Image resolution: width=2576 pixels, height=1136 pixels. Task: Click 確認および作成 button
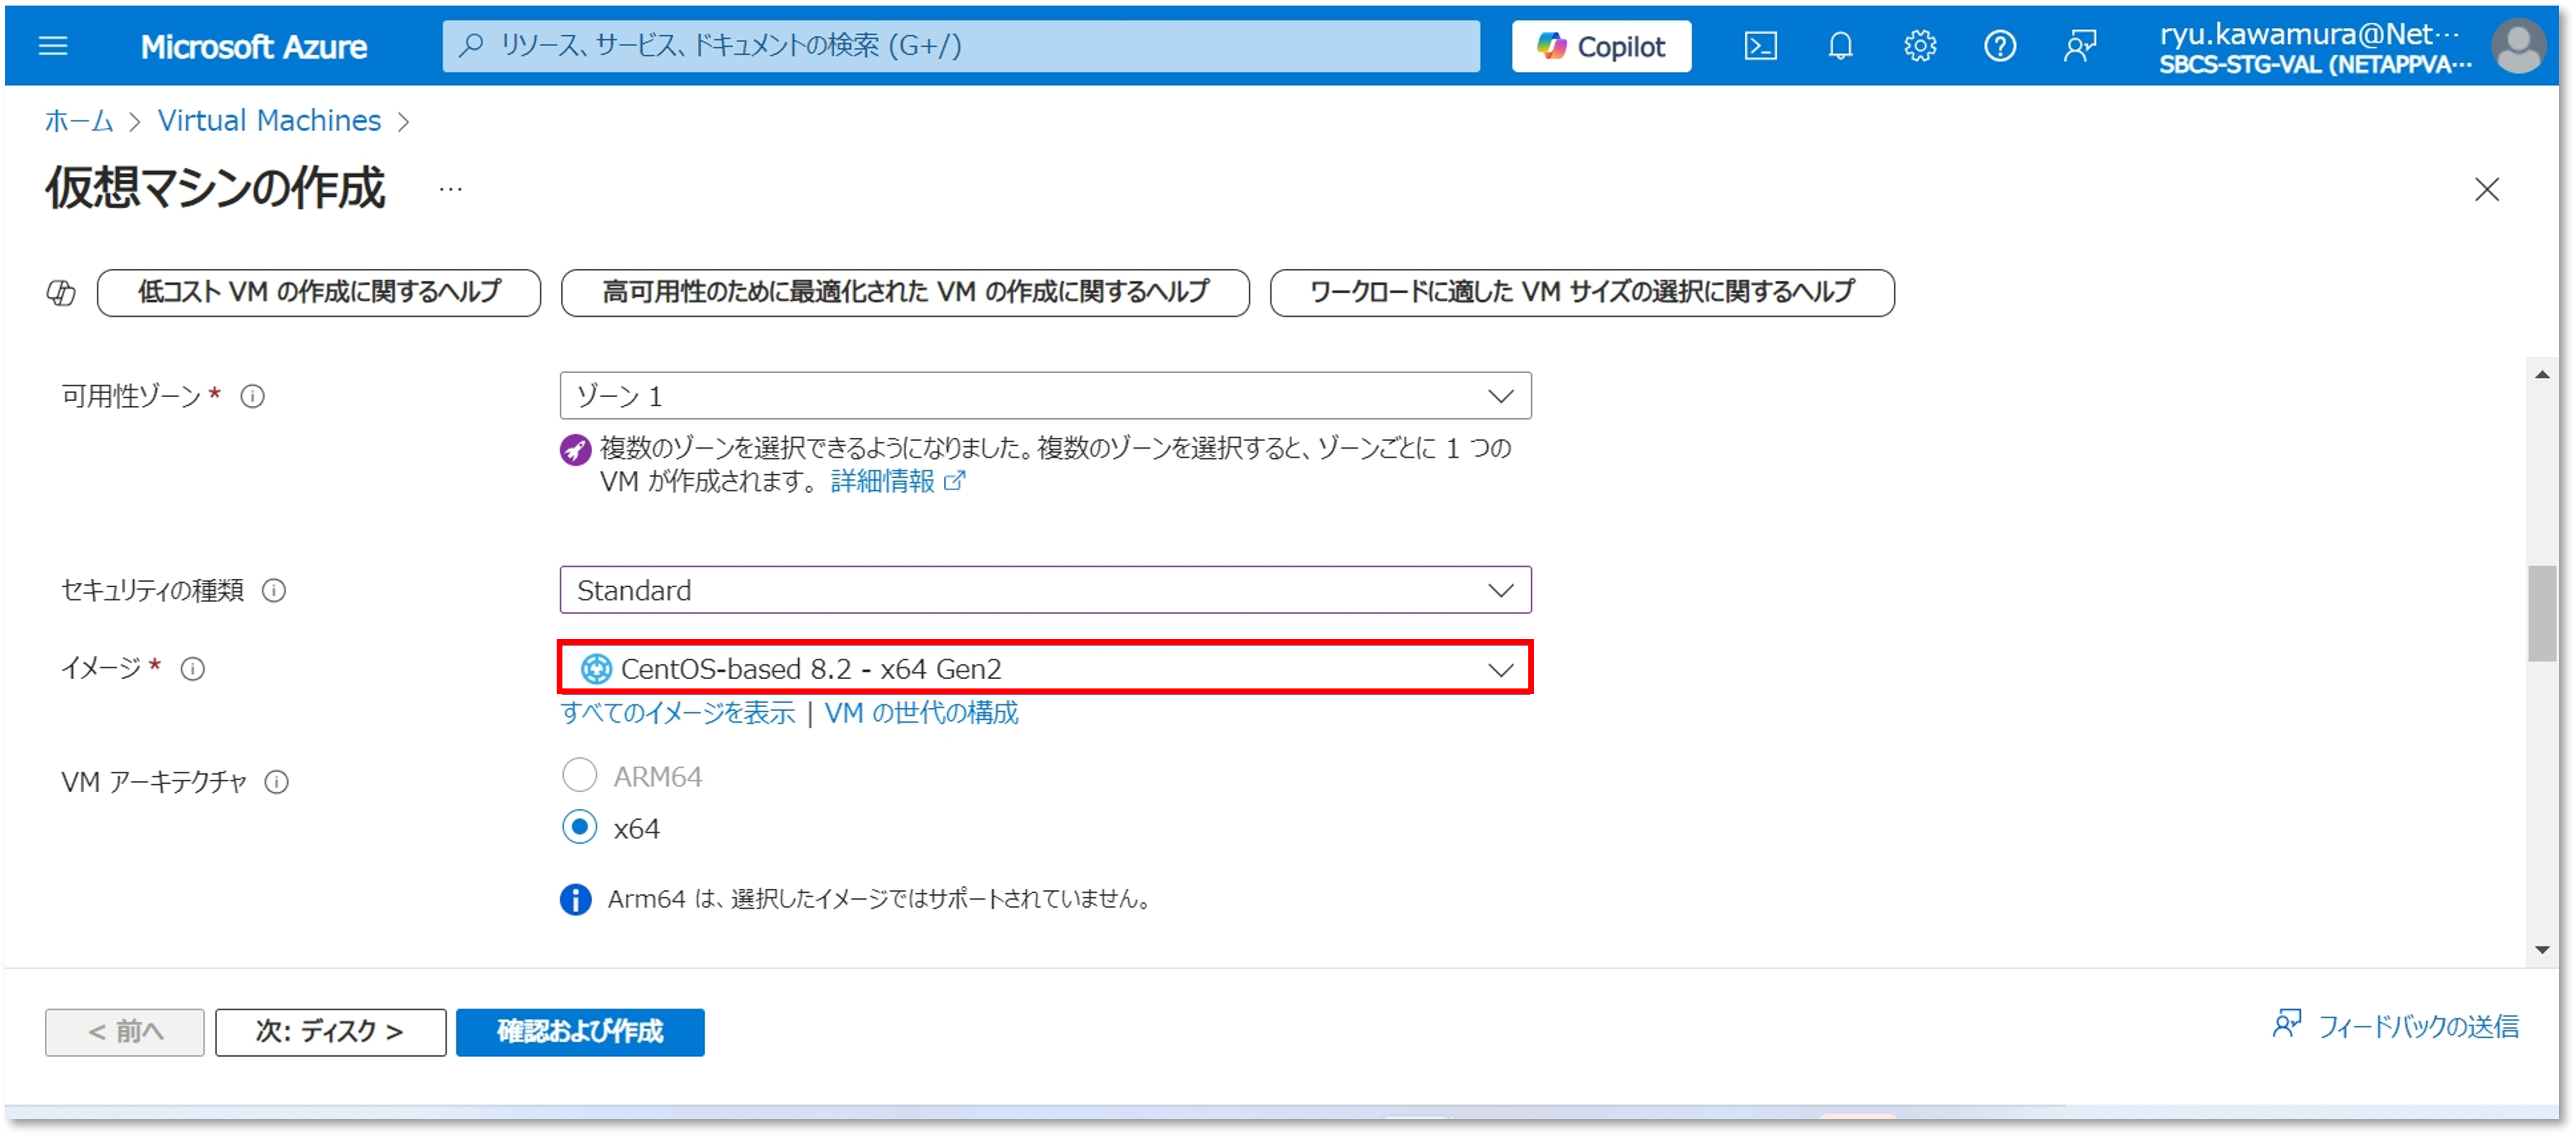tap(580, 1032)
